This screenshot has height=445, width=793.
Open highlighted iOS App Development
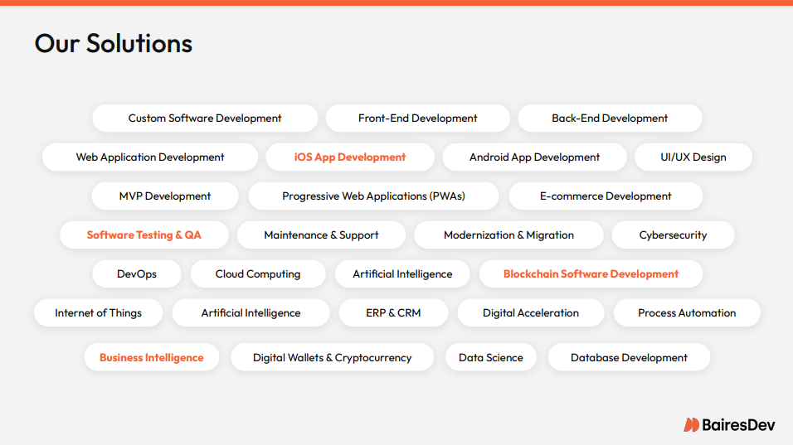coord(350,157)
